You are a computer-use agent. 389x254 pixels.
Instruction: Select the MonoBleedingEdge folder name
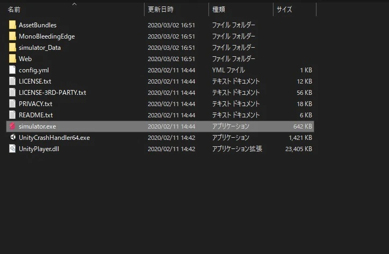47,36
